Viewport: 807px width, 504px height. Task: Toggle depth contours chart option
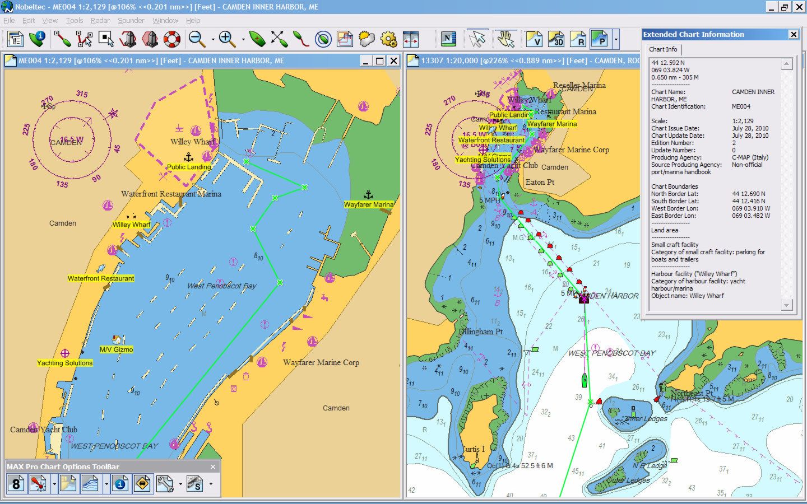coord(90,484)
